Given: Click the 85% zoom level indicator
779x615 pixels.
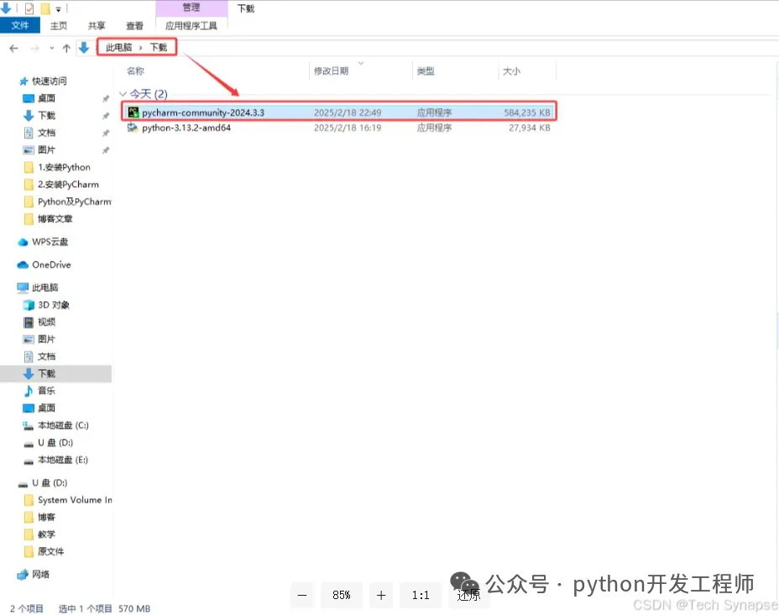Looking at the screenshot, I should coord(342,595).
